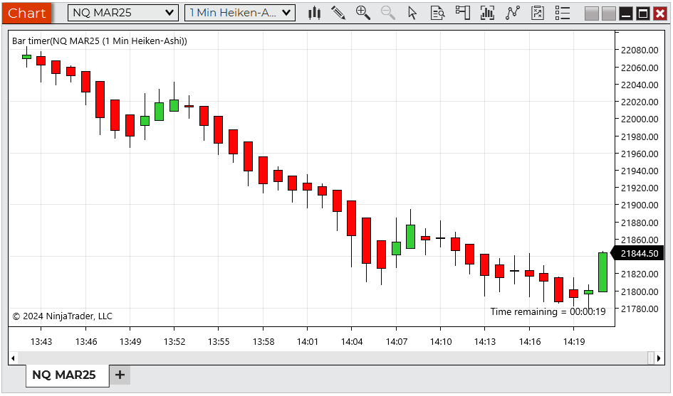Open the Strategies icon
This screenshot has width=673, height=396.
(513, 13)
